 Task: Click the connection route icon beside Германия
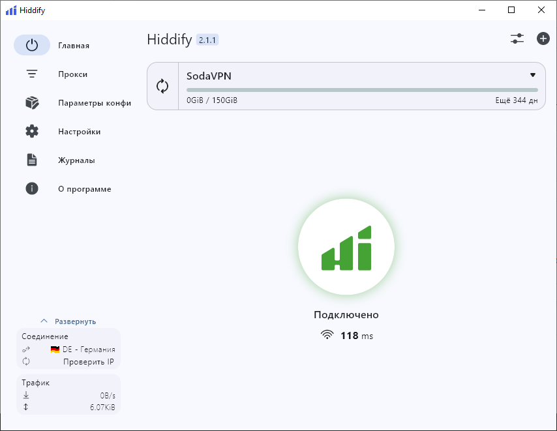[x=26, y=349]
